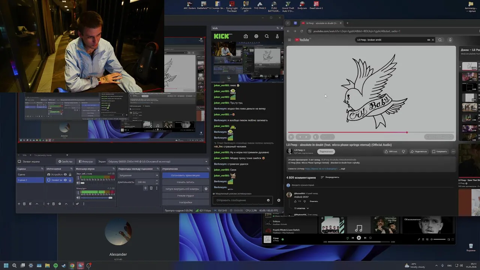Image resolution: width=480 pixels, height=270 pixels.
Task: Toggle repeat in the Spotify player
Action: pyautogui.click(x=370, y=238)
